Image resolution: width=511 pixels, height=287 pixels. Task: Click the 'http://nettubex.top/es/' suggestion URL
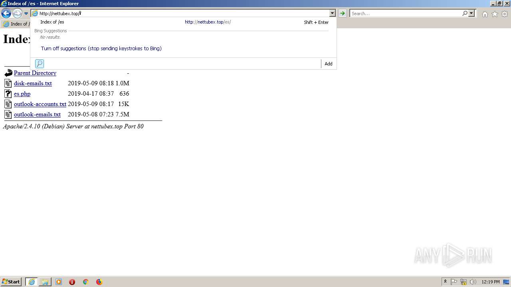tap(208, 22)
